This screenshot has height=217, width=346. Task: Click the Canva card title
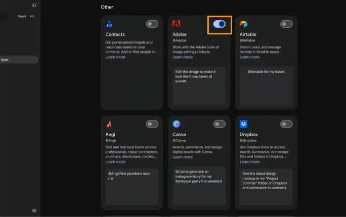pyautogui.click(x=179, y=134)
